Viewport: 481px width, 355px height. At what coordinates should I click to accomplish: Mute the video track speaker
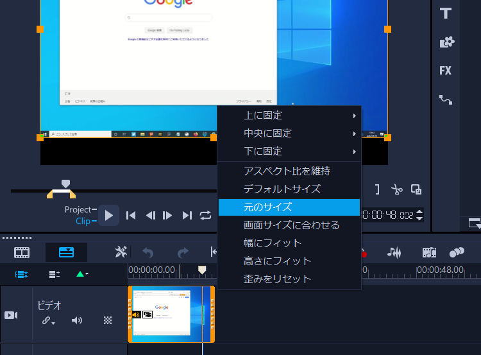77,320
